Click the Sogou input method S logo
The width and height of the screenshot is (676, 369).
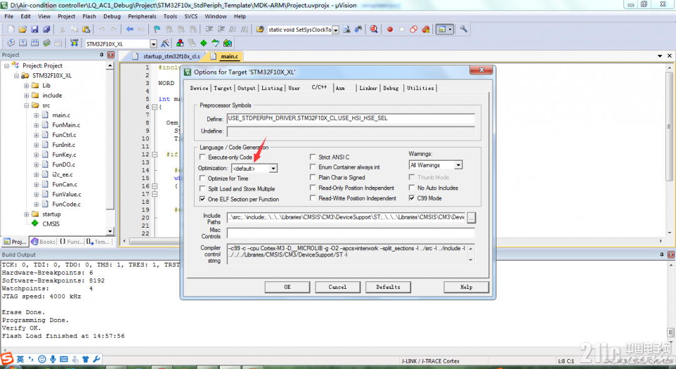pos(7,358)
